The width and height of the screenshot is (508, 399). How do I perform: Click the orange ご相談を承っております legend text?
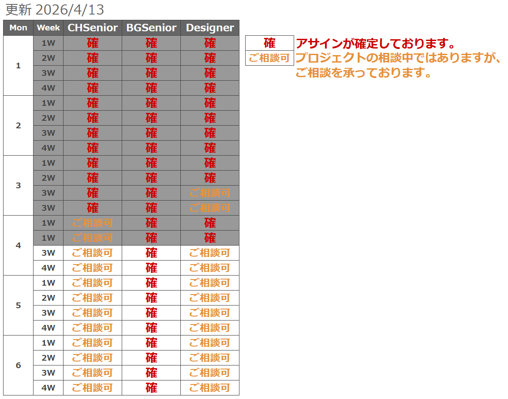[x=363, y=73]
